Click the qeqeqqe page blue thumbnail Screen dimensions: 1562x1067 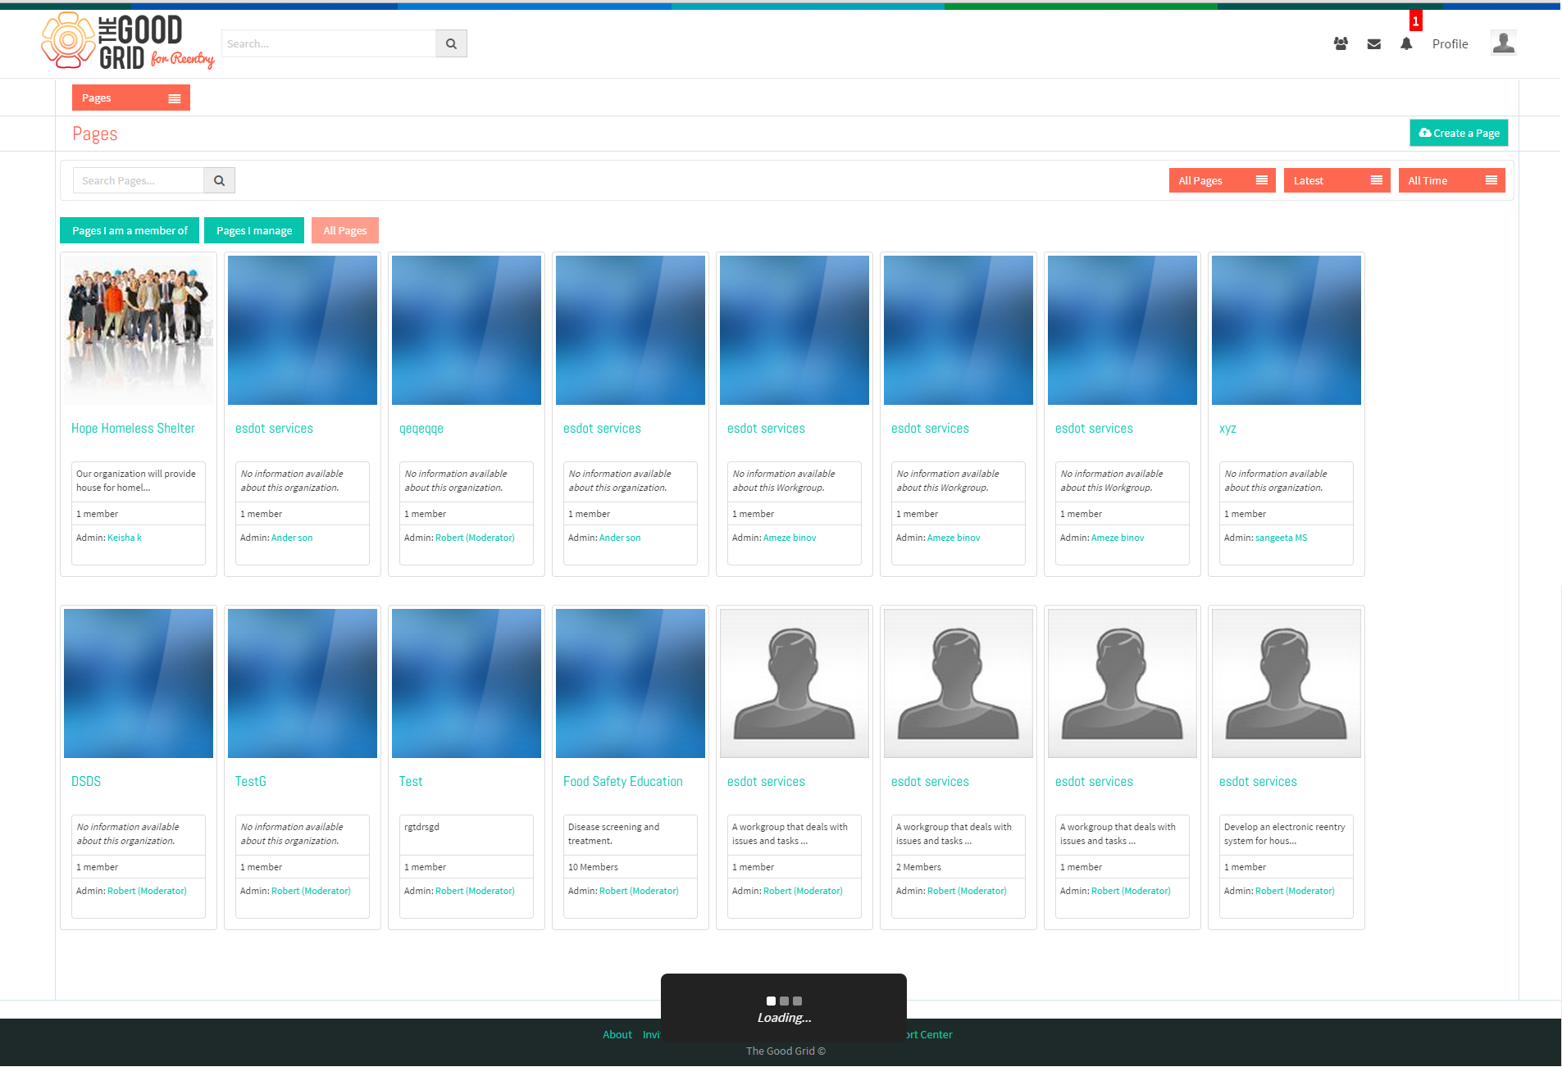click(x=467, y=329)
